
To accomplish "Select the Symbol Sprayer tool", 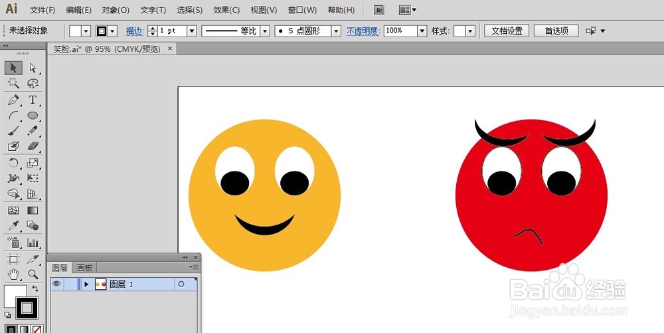I will pyautogui.click(x=13, y=243).
